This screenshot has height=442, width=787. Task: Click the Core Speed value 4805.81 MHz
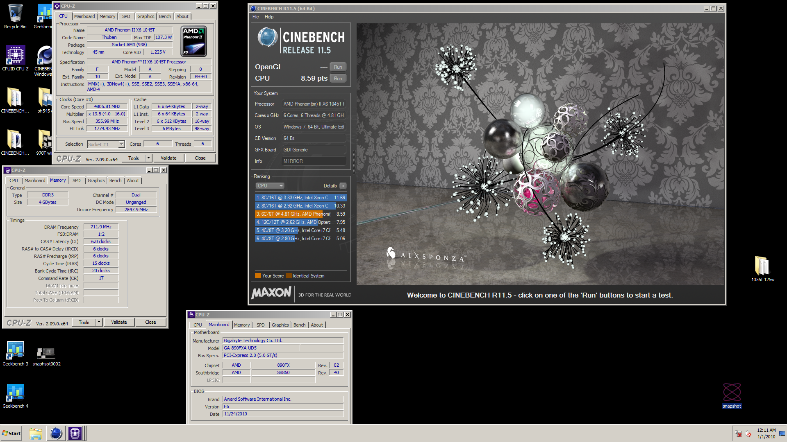tap(107, 106)
